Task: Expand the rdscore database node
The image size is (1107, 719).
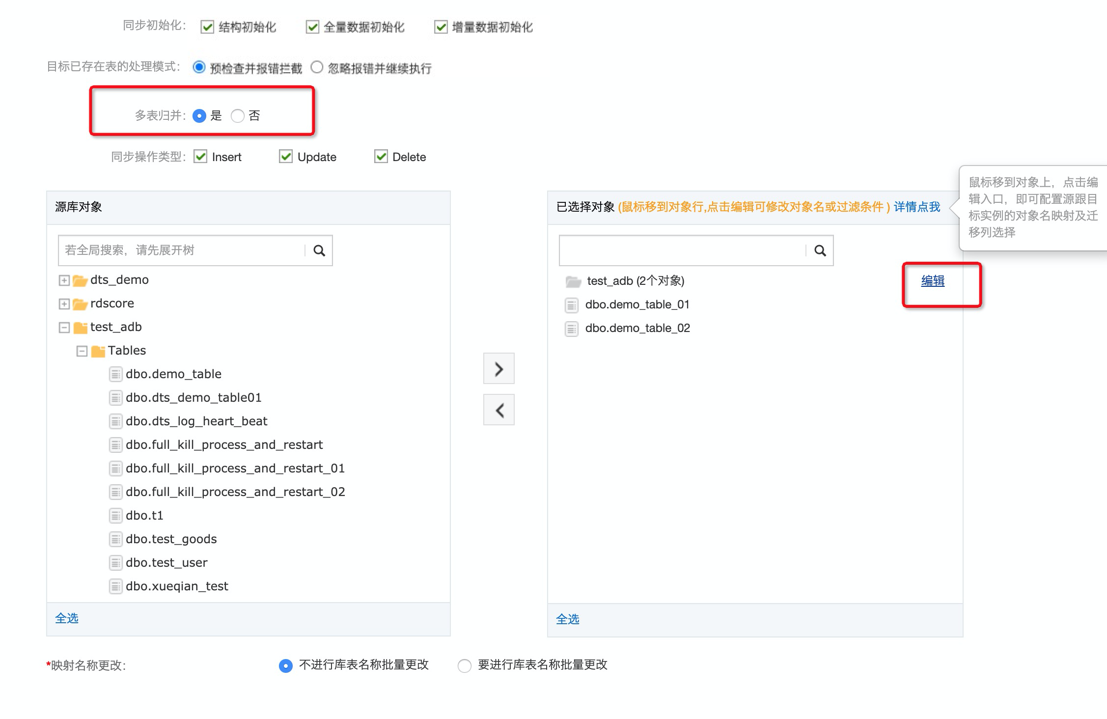Action: (x=64, y=304)
